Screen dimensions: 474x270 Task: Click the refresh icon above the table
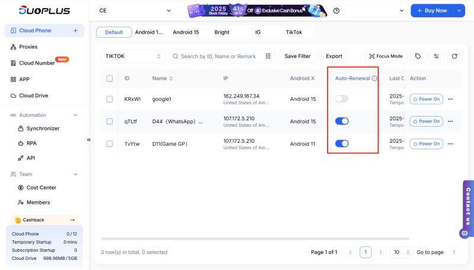454,56
